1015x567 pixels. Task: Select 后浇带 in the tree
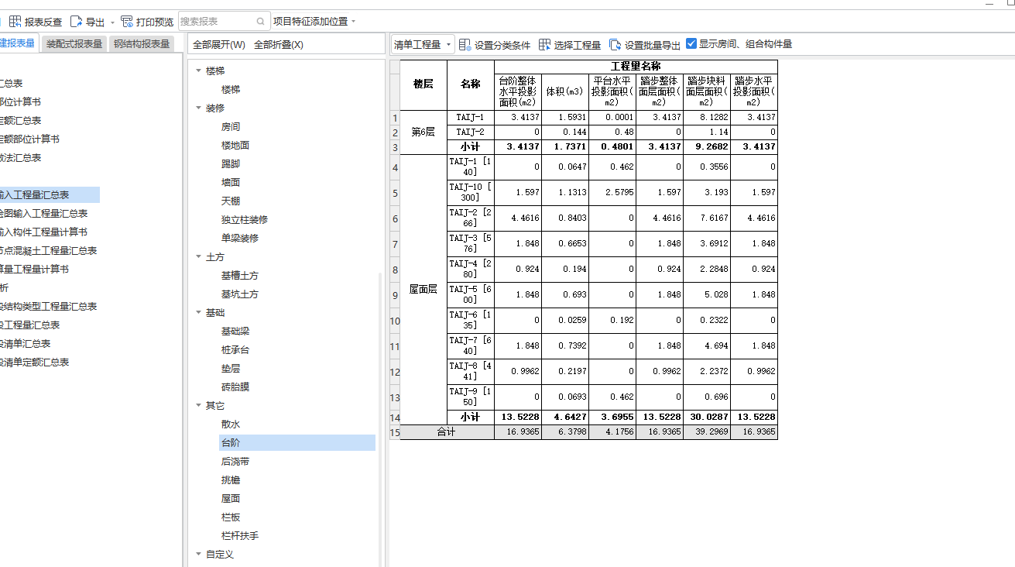(235, 462)
